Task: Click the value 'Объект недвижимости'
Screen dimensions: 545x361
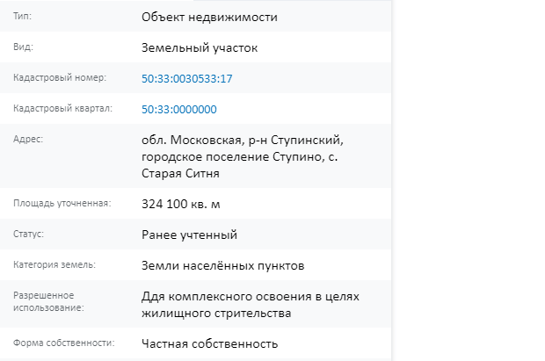Action: [x=209, y=17]
